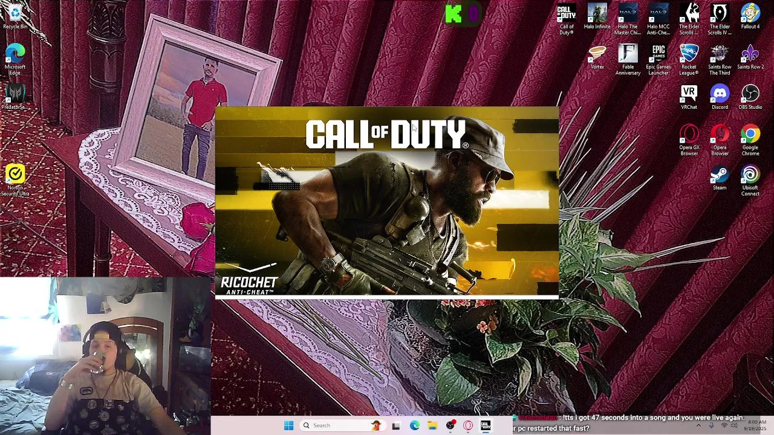
Task: Open The Elder Scrolls Skyrim dragon-logo shortcut
Action: (x=689, y=19)
